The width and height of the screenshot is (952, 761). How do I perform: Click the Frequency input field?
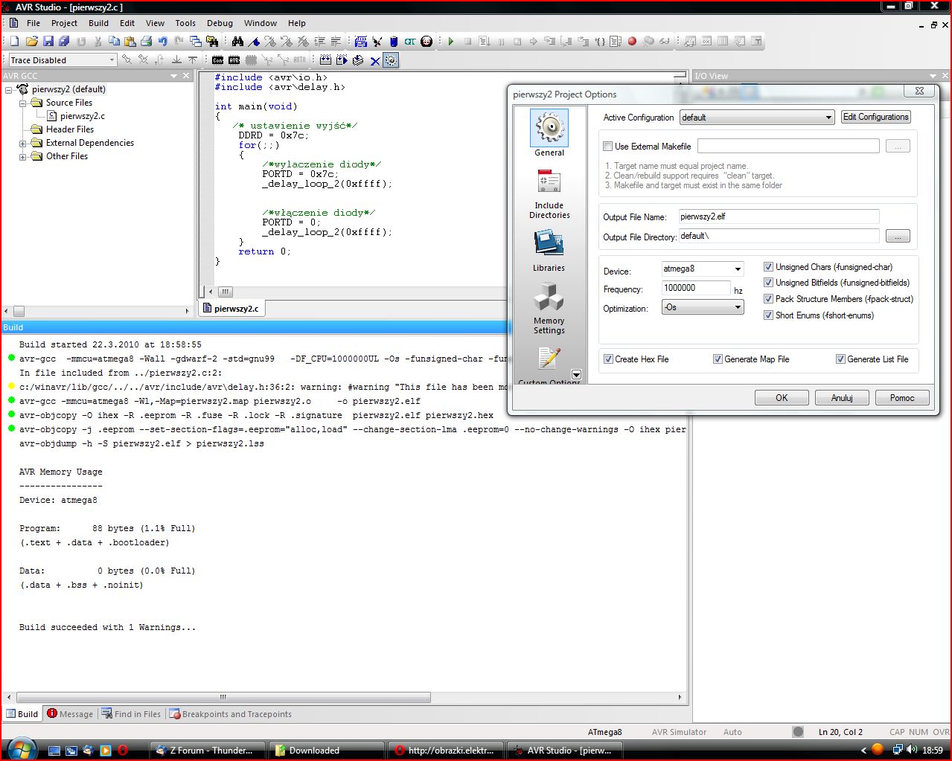tap(696, 289)
